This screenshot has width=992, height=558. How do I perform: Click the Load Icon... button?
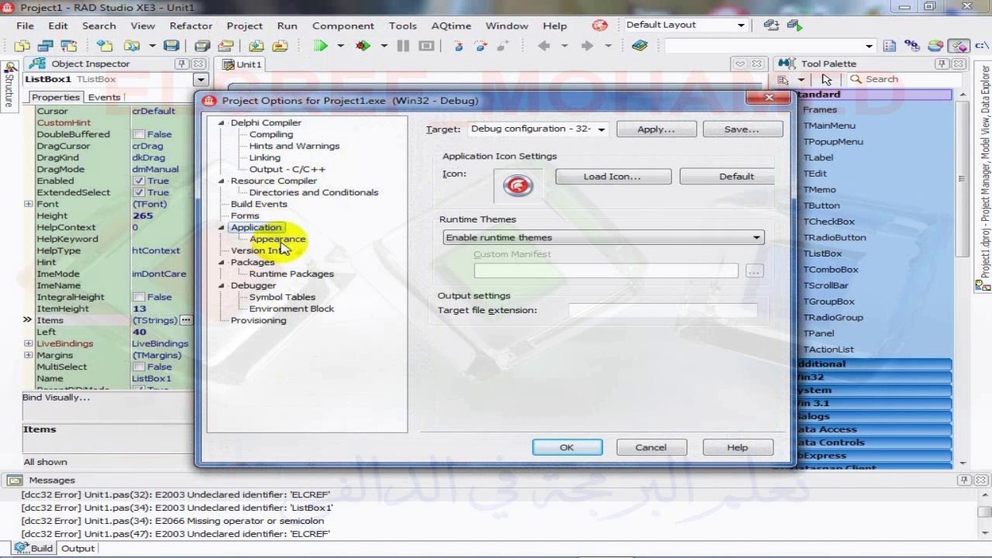612,177
